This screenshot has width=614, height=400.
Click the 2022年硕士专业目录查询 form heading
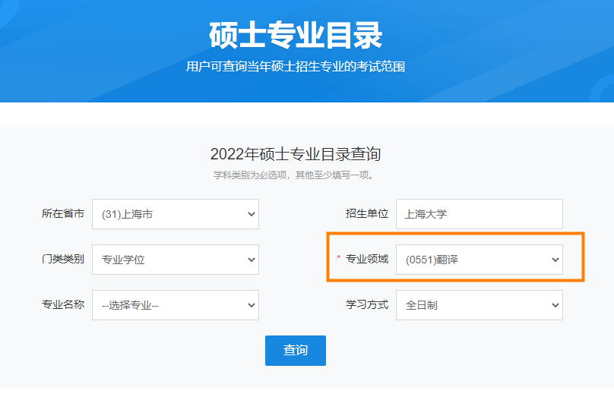coord(296,155)
